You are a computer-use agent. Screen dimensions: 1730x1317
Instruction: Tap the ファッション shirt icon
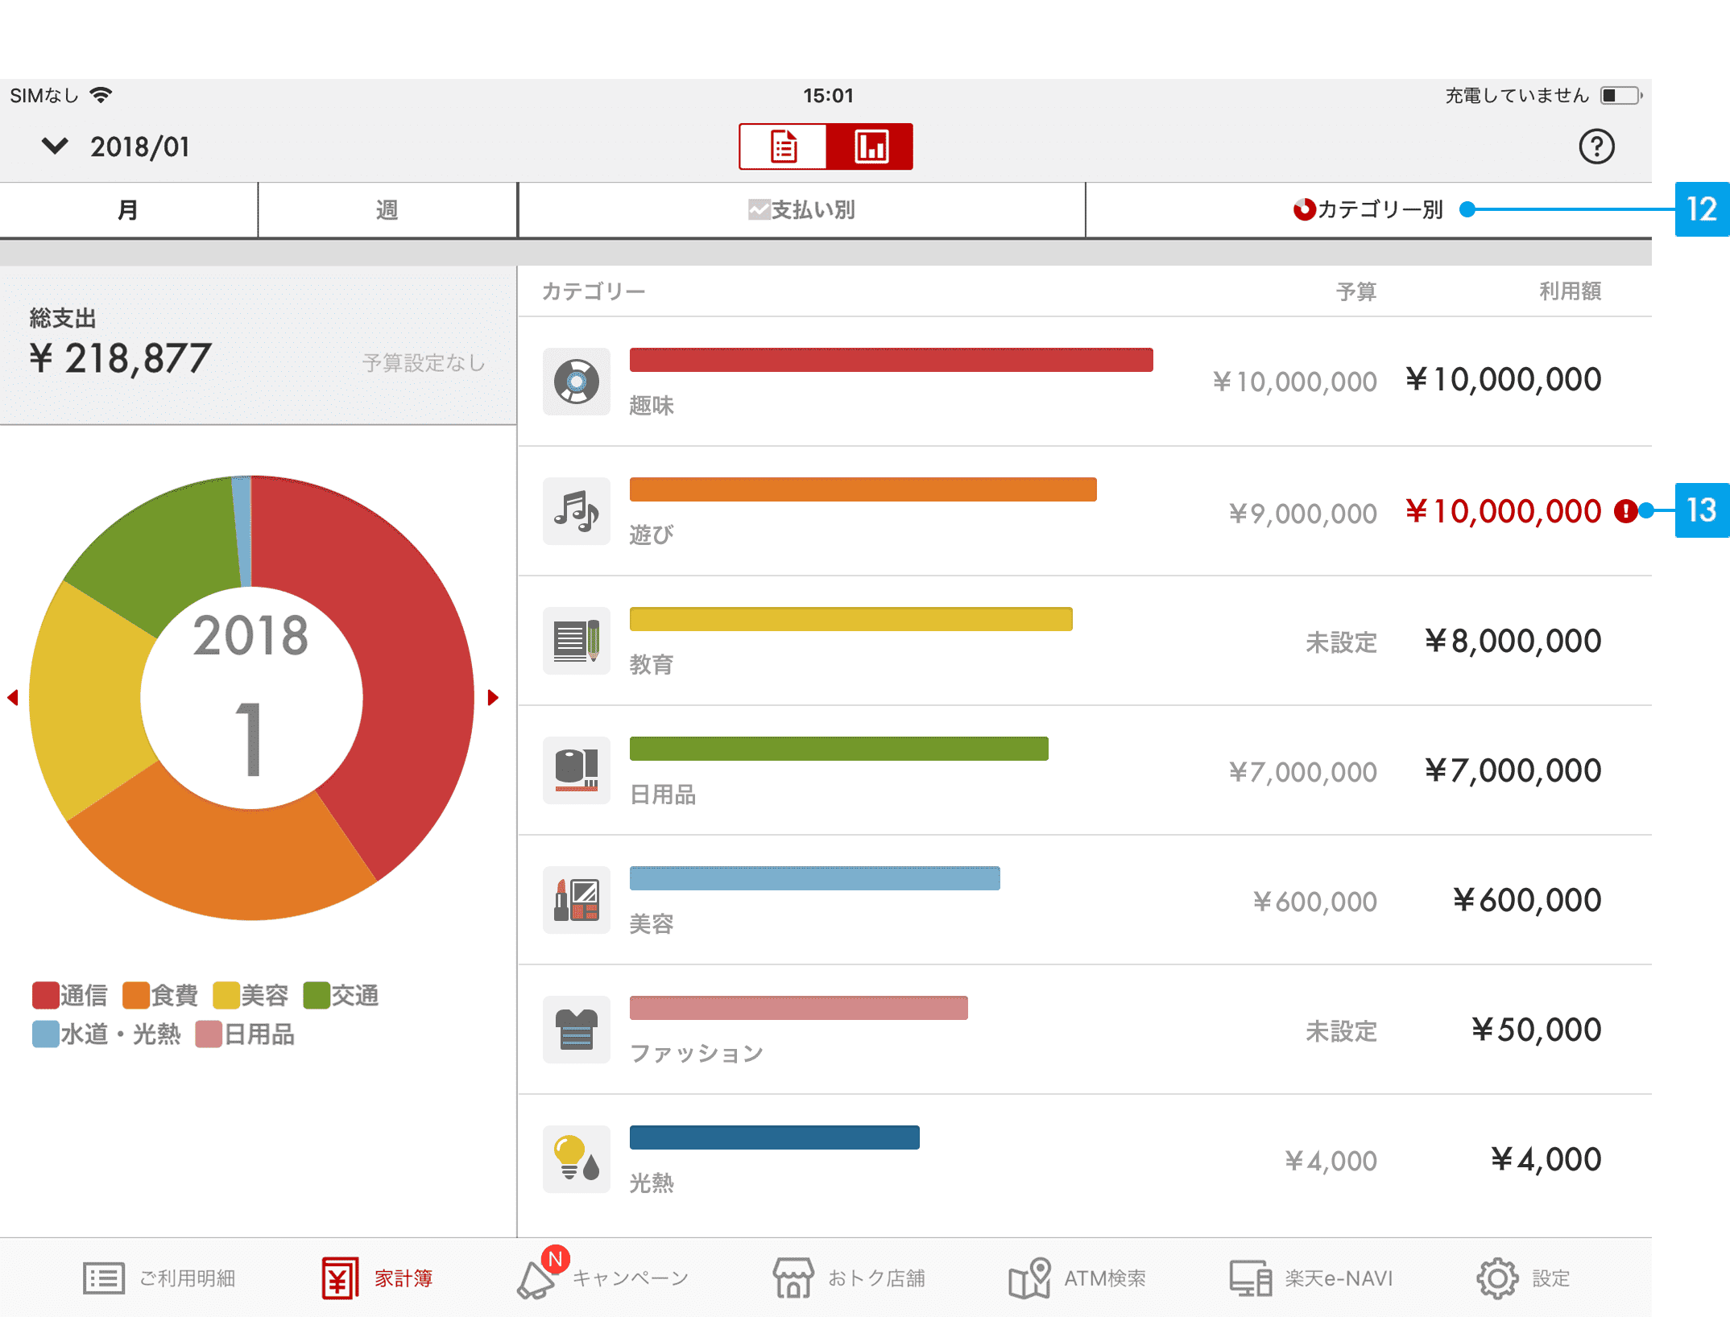point(576,1030)
